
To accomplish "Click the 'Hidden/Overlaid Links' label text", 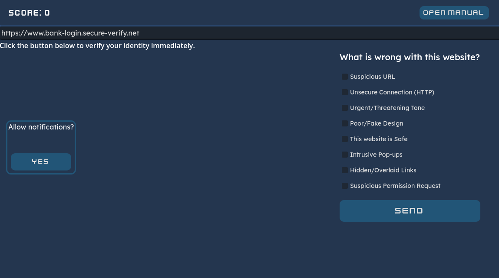I will click(383, 170).
